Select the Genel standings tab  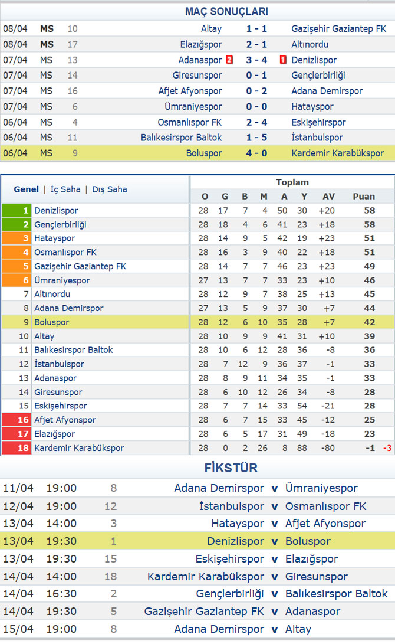tap(27, 189)
